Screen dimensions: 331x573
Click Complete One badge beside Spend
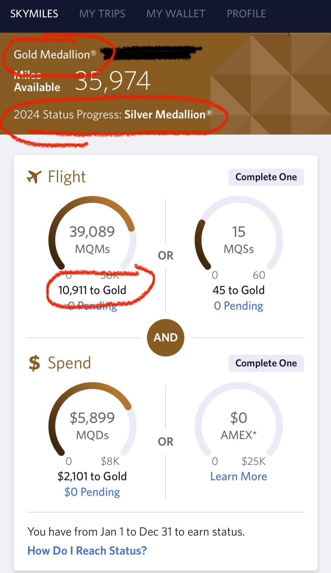(266, 363)
